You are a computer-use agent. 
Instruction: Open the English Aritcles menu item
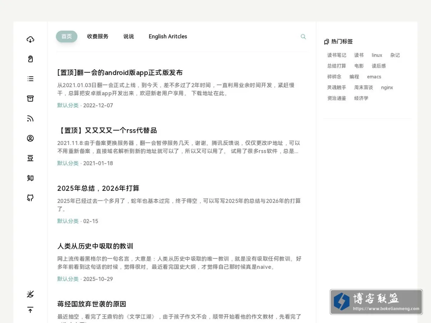(x=168, y=36)
